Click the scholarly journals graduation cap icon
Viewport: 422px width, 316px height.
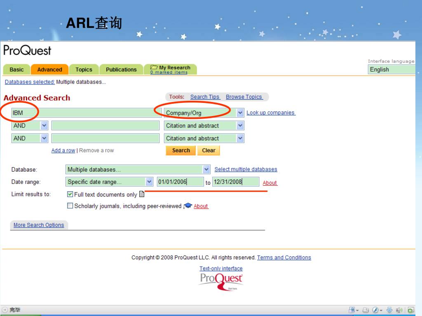click(188, 206)
